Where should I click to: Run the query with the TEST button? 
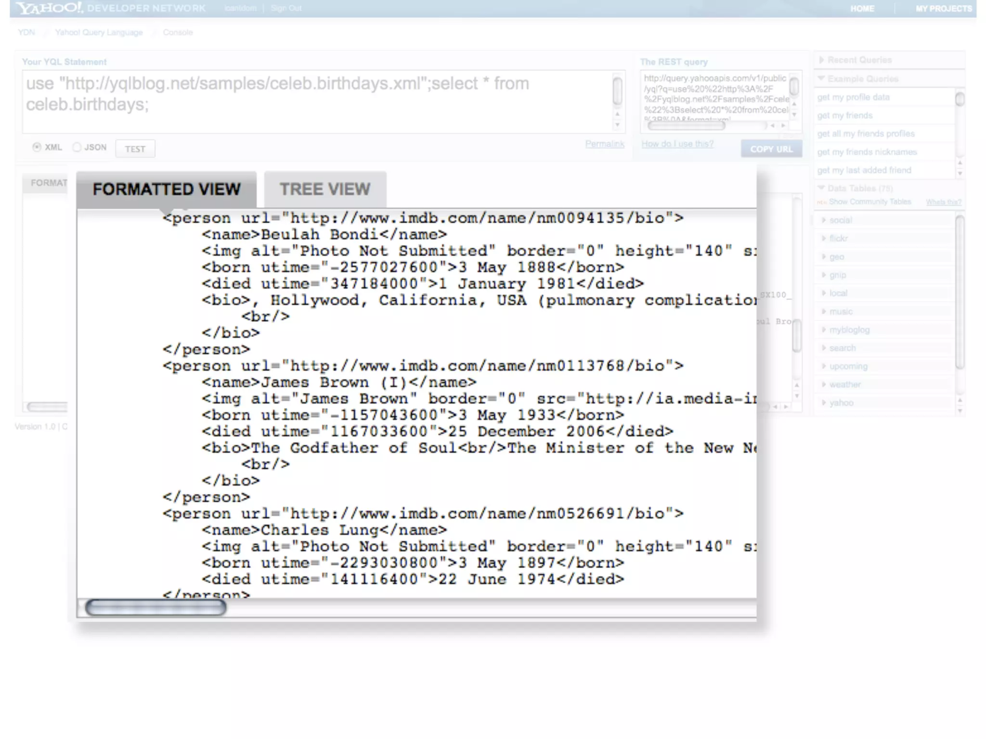pyautogui.click(x=135, y=149)
